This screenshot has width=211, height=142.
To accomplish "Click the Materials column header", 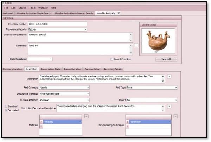I will pos(62,117).
